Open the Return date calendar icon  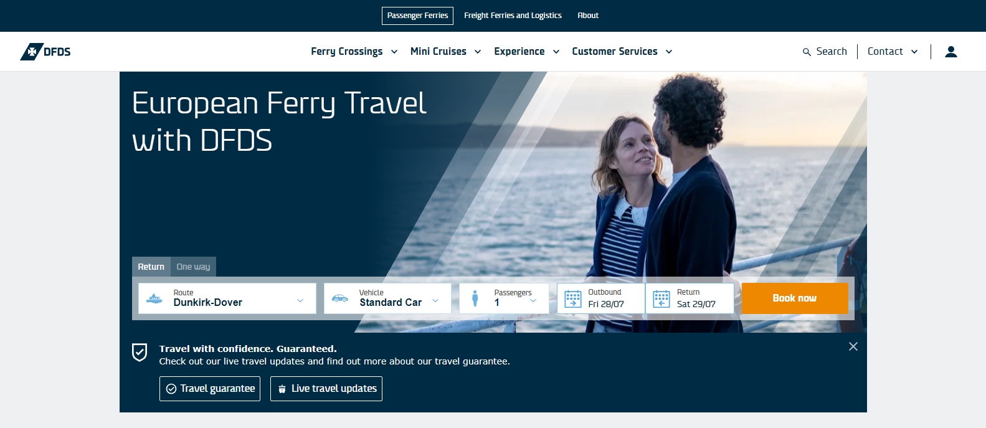tap(661, 298)
